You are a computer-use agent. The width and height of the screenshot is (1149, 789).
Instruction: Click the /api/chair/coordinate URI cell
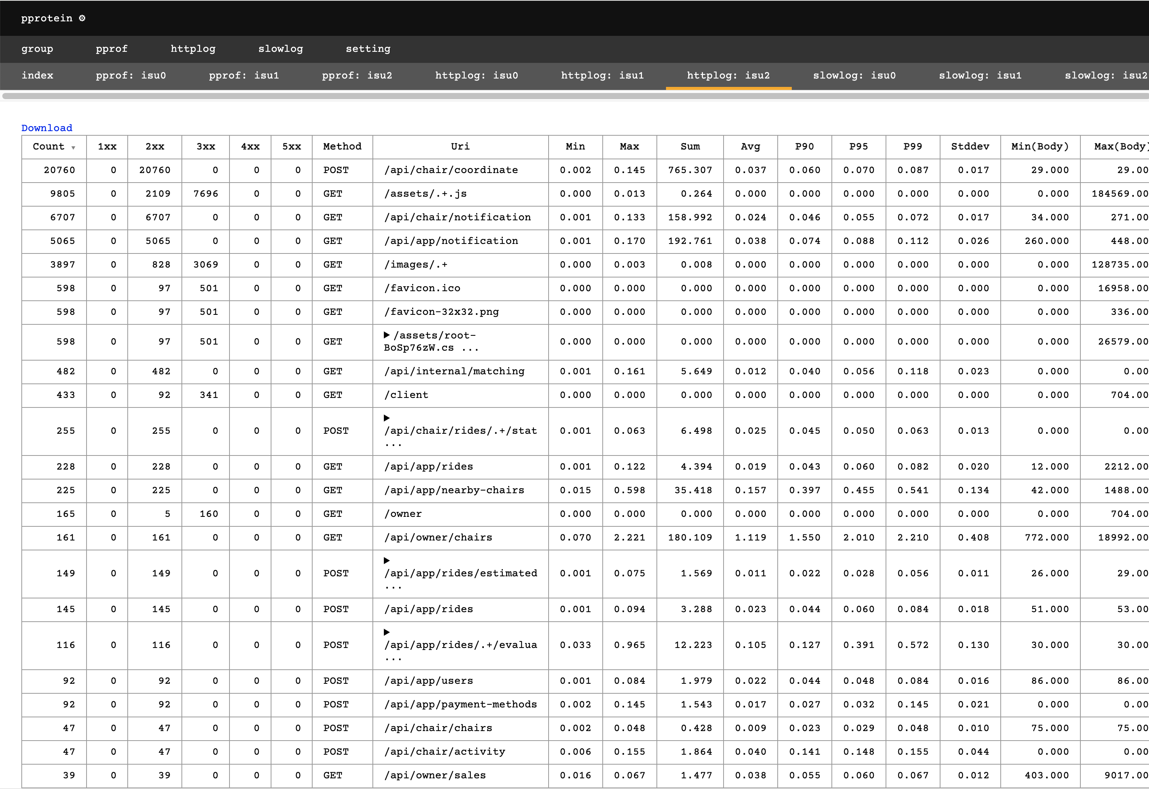click(460, 170)
